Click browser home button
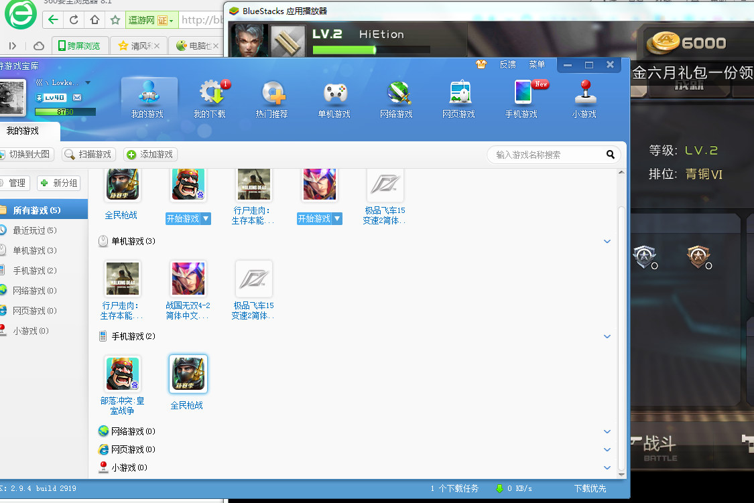The width and height of the screenshot is (754, 503). click(95, 19)
